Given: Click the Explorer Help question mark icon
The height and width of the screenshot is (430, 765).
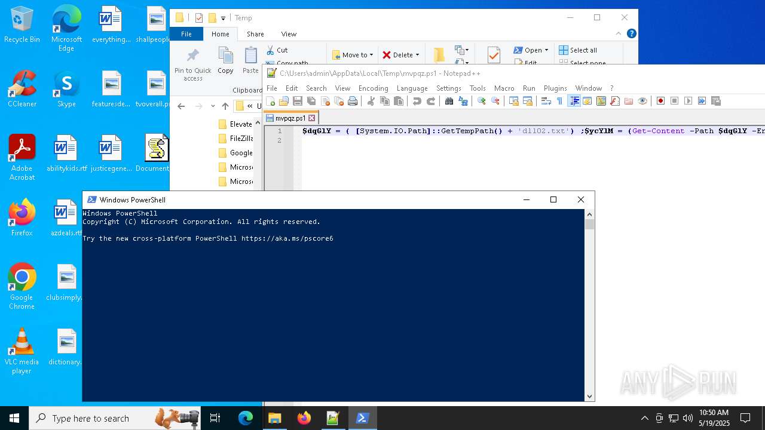Looking at the screenshot, I should point(631,34).
